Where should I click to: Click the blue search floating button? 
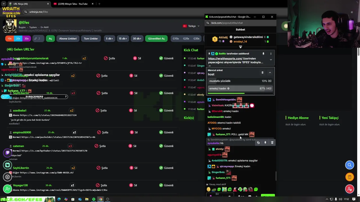click(x=350, y=165)
